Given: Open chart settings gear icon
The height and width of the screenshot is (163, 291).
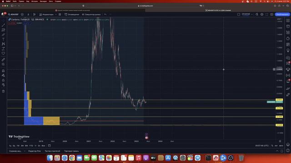Looking at the screenshot, I should 262,14.
